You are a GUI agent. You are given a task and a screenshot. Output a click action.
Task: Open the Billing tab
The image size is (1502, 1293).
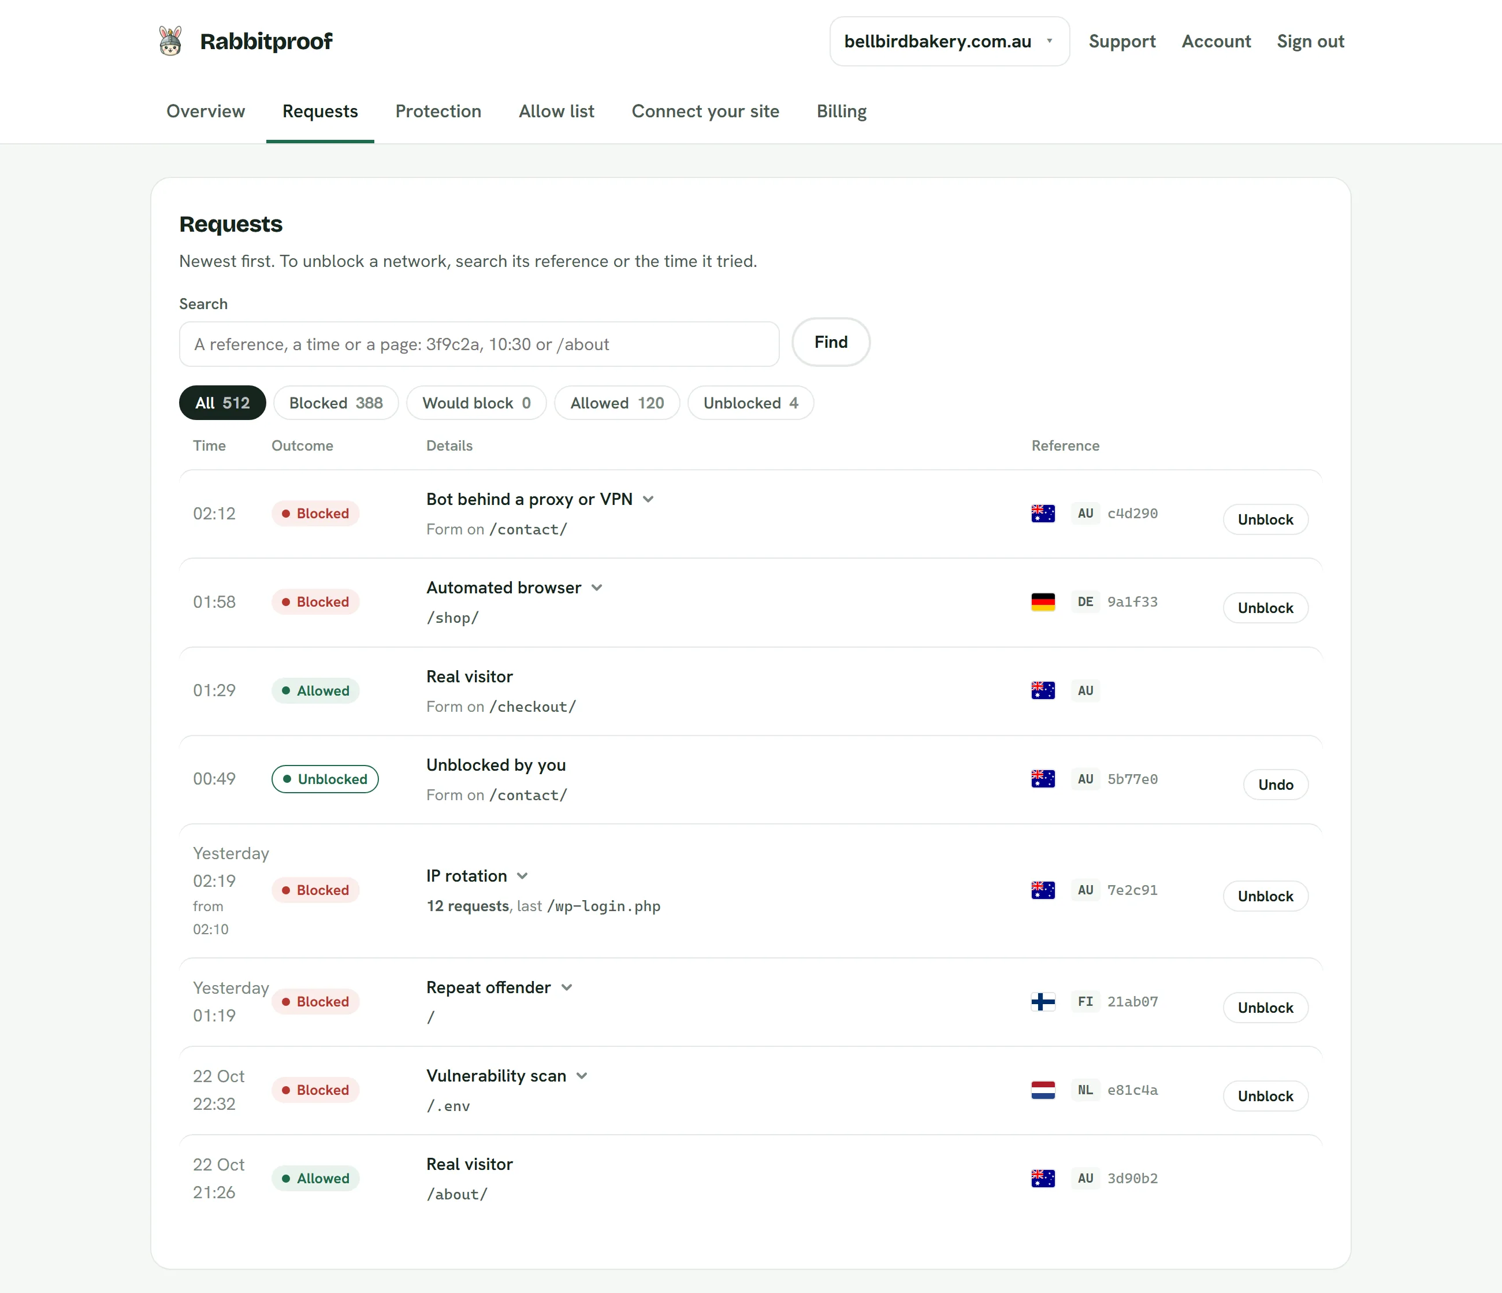click(842, 111)
